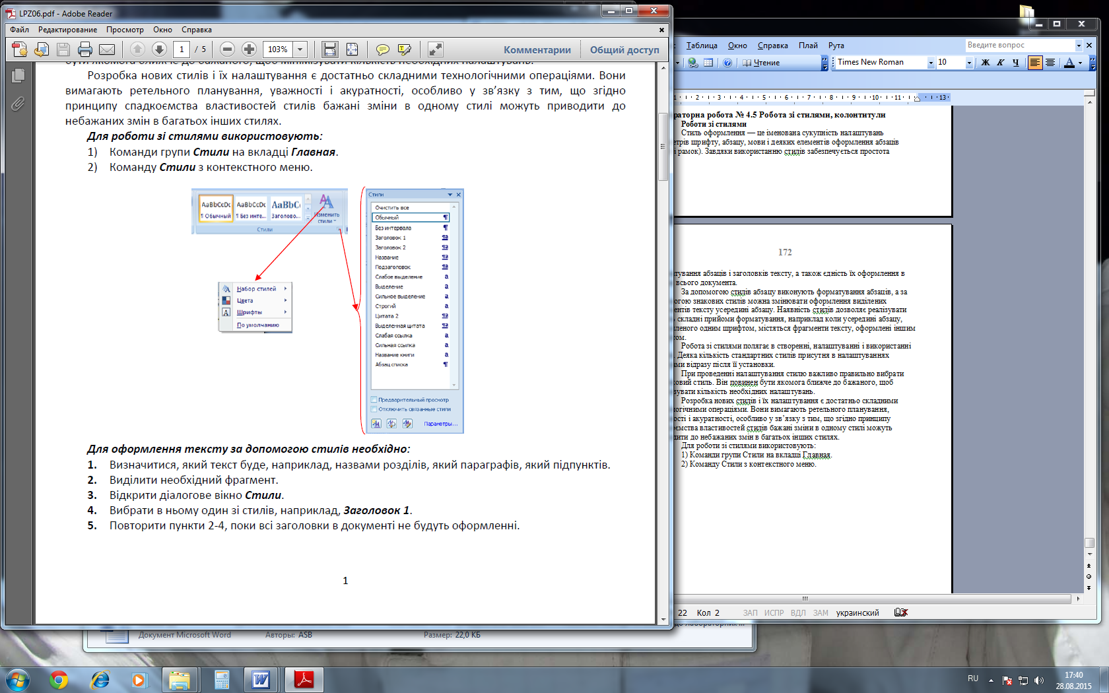Open Times New Roman font dropdown
Viewport: 1109px width, 693px height.
tap(931, 63)
